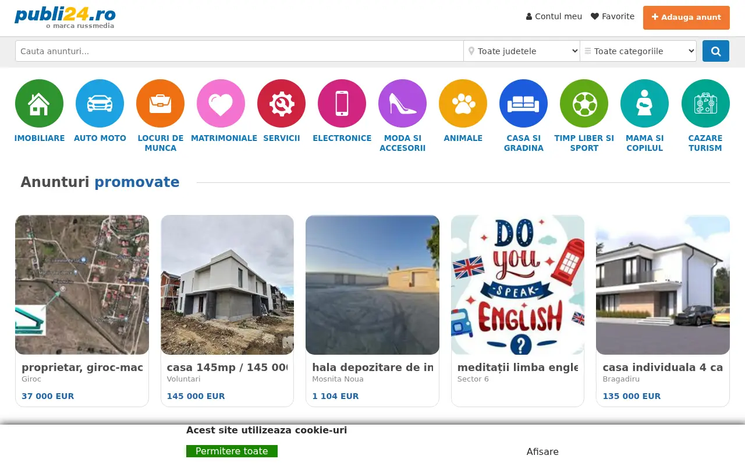Click the blue search magnifier button
745x466 pixels.
click(x=716, y=51)
